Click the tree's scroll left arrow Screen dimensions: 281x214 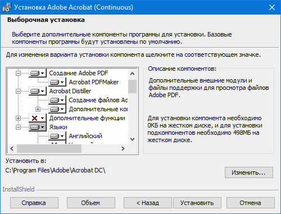12,149
